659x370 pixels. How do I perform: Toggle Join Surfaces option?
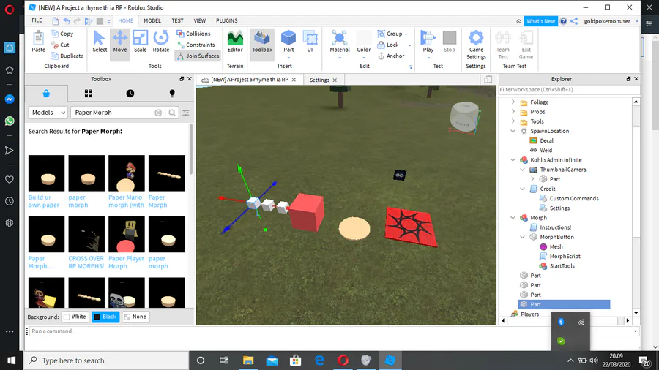[198, 56]
